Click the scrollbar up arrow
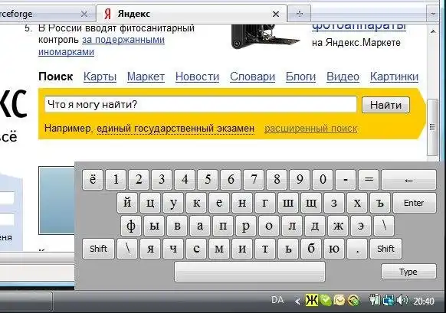This screenshot has height=313, width=446. coord(433,31)
